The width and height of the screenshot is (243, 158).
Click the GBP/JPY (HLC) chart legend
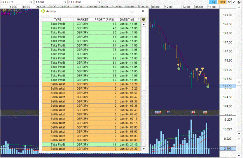(x=11, y=10)
